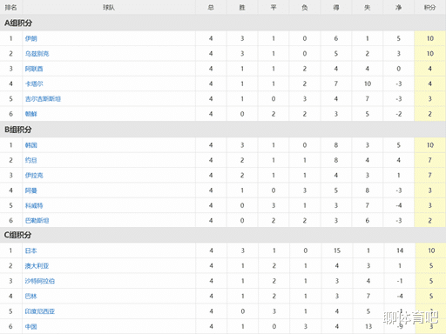Select the 卡塔尔 team link

click(34, 83)
